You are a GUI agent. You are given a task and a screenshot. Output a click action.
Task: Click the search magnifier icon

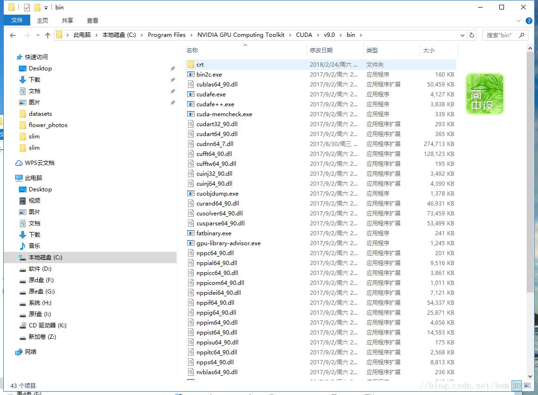tap(521, 35)
